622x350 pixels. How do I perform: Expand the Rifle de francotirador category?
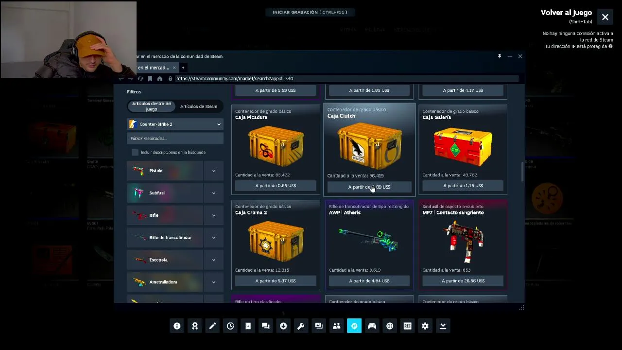(x=214, y=238)
